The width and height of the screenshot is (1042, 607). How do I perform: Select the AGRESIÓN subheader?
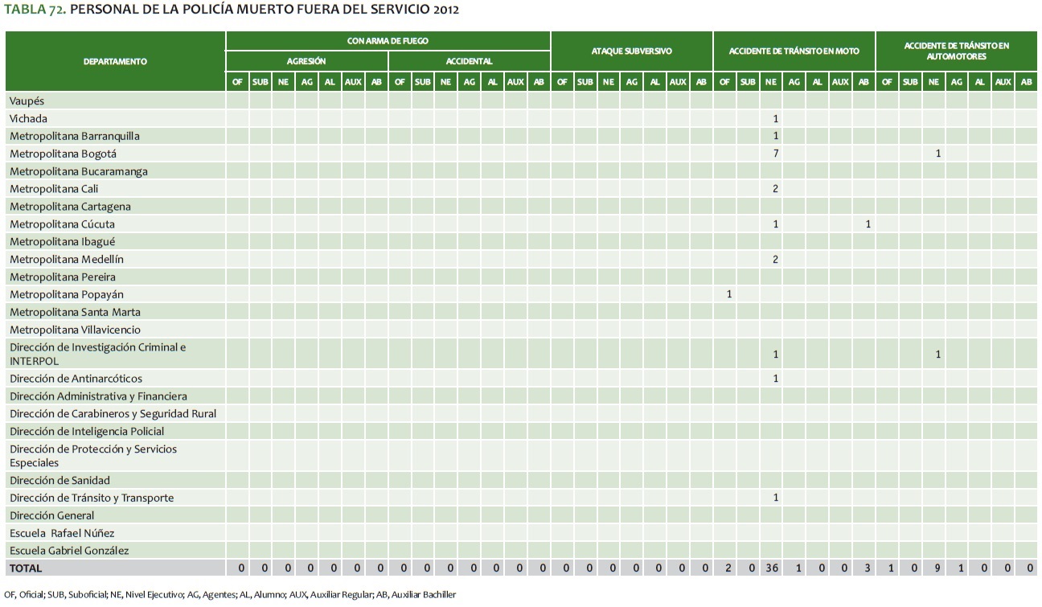[306, 61]
